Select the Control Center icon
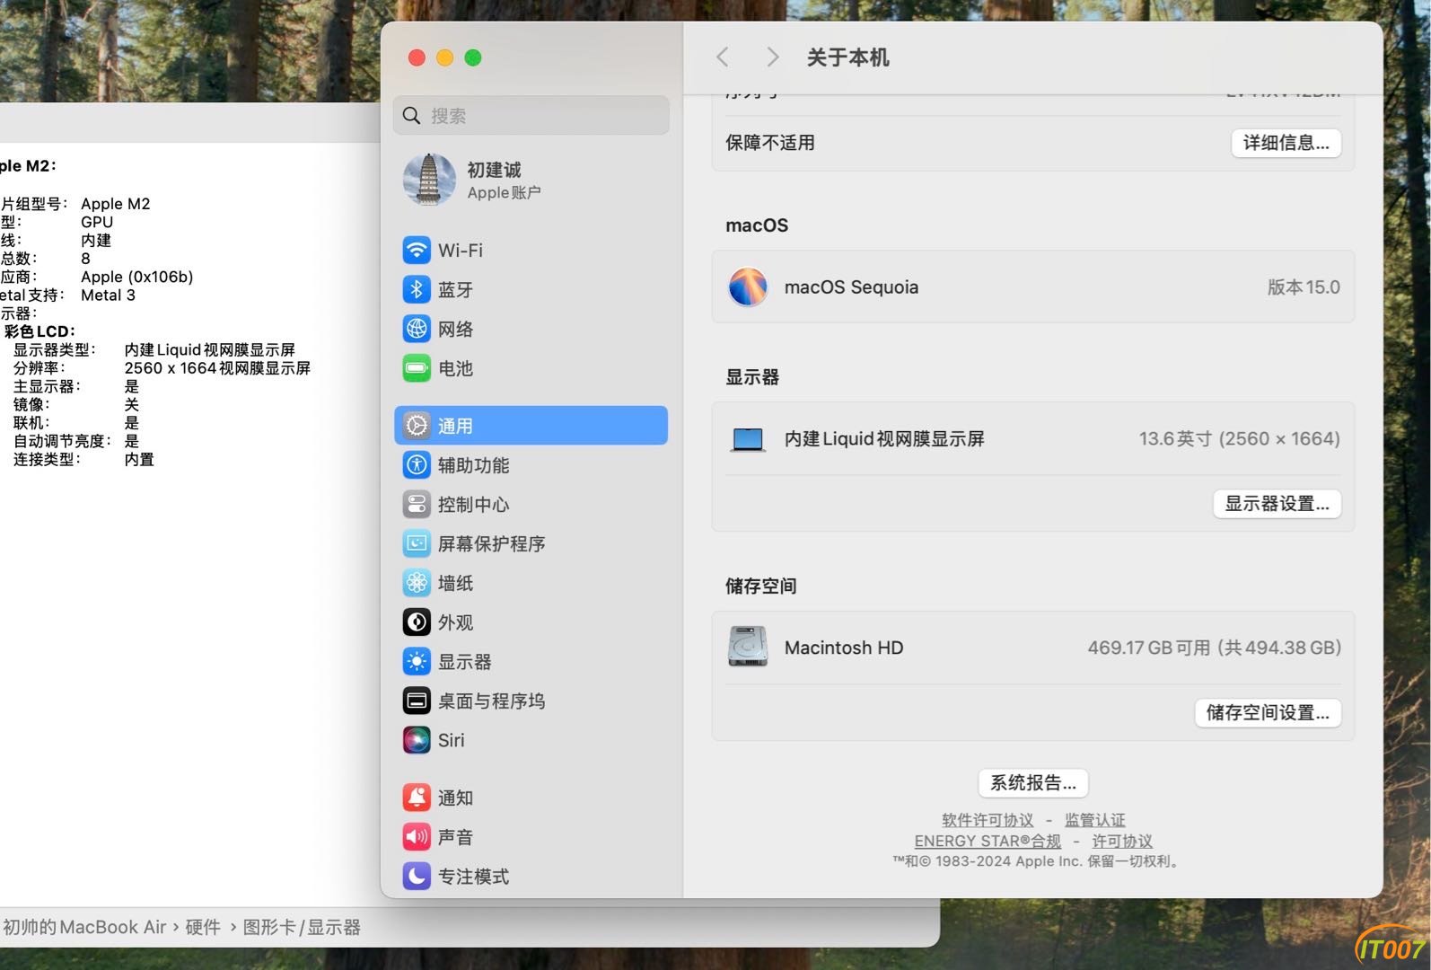The height and width of the screenshot is (970, 1431). [417, 505]
